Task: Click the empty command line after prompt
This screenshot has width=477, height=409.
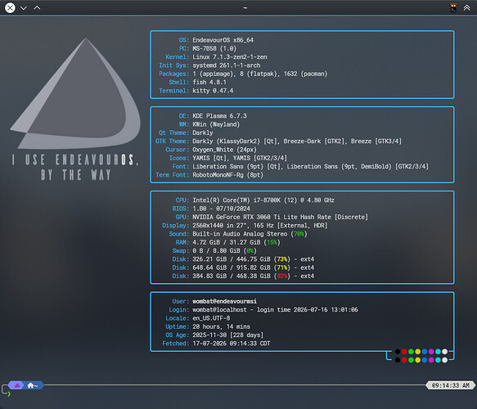Action: click(243, 394)
